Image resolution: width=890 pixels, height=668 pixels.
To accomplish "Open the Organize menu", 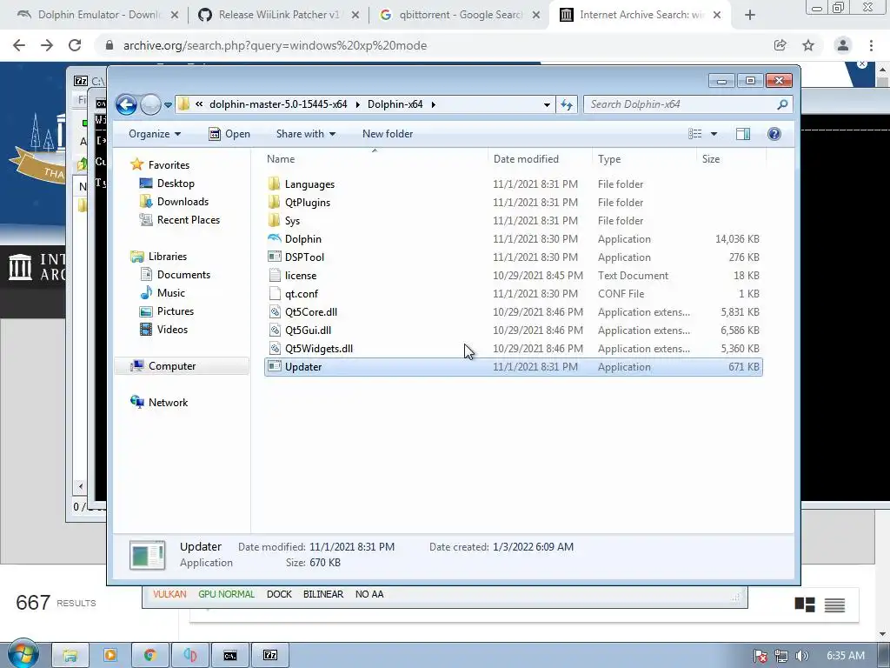I will [155, 134].
